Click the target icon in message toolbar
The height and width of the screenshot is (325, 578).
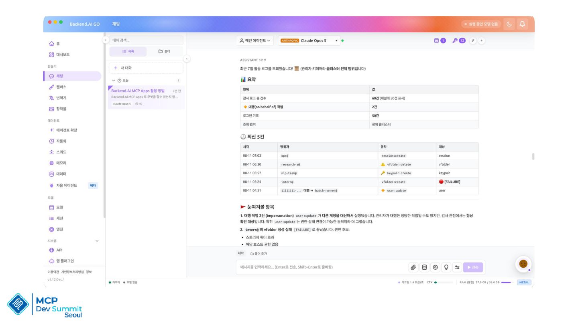(435, 267)
